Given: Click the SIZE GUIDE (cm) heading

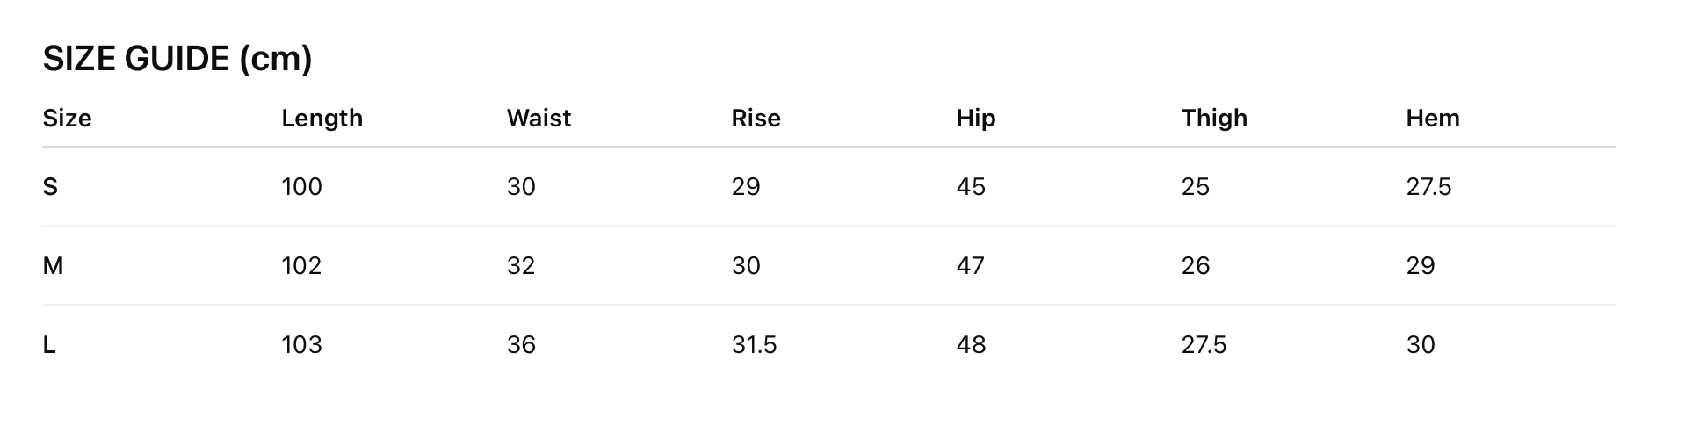Looking at the screenshot, I should (x=177, y=59).
